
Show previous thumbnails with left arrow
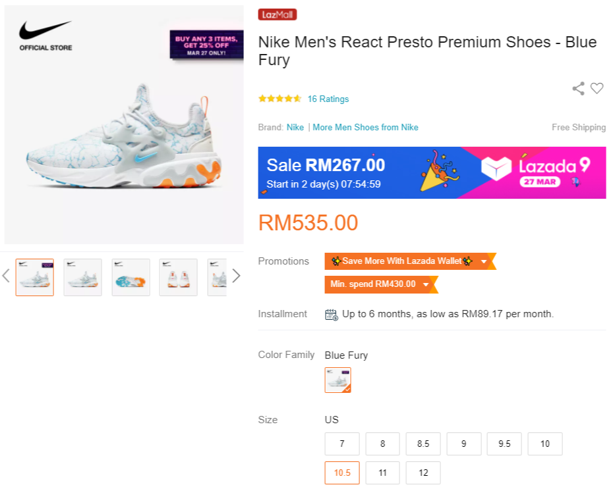[x=6, y=276]
